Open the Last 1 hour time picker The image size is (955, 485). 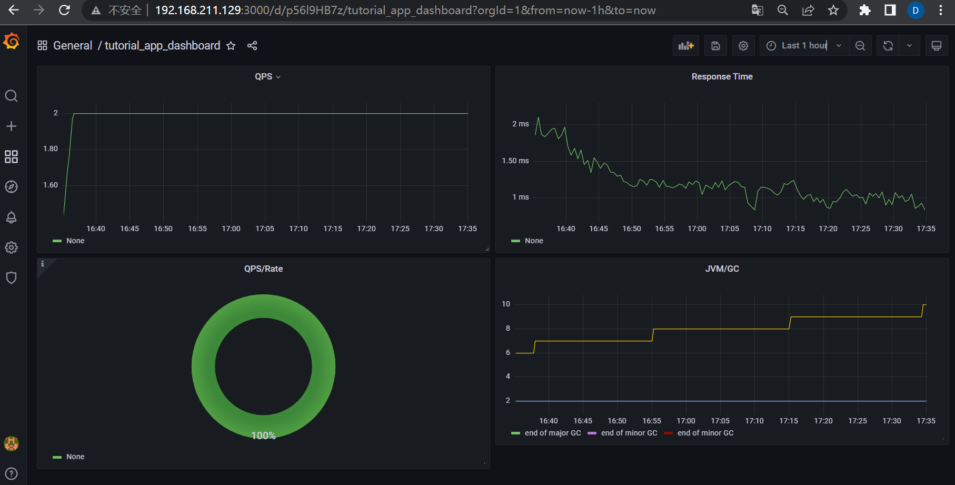804,46
